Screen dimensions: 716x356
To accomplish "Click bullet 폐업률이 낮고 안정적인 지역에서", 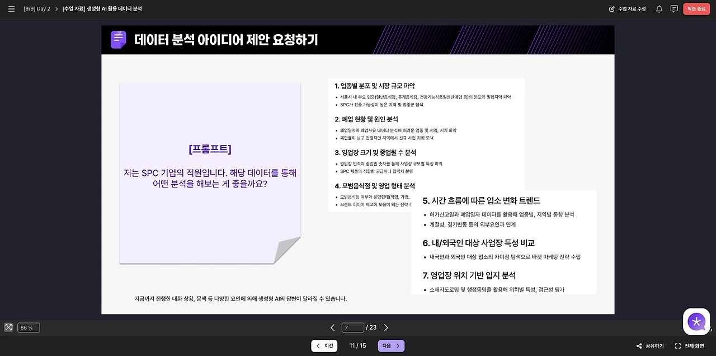I will pyautogui.click(x=387, y=138).
